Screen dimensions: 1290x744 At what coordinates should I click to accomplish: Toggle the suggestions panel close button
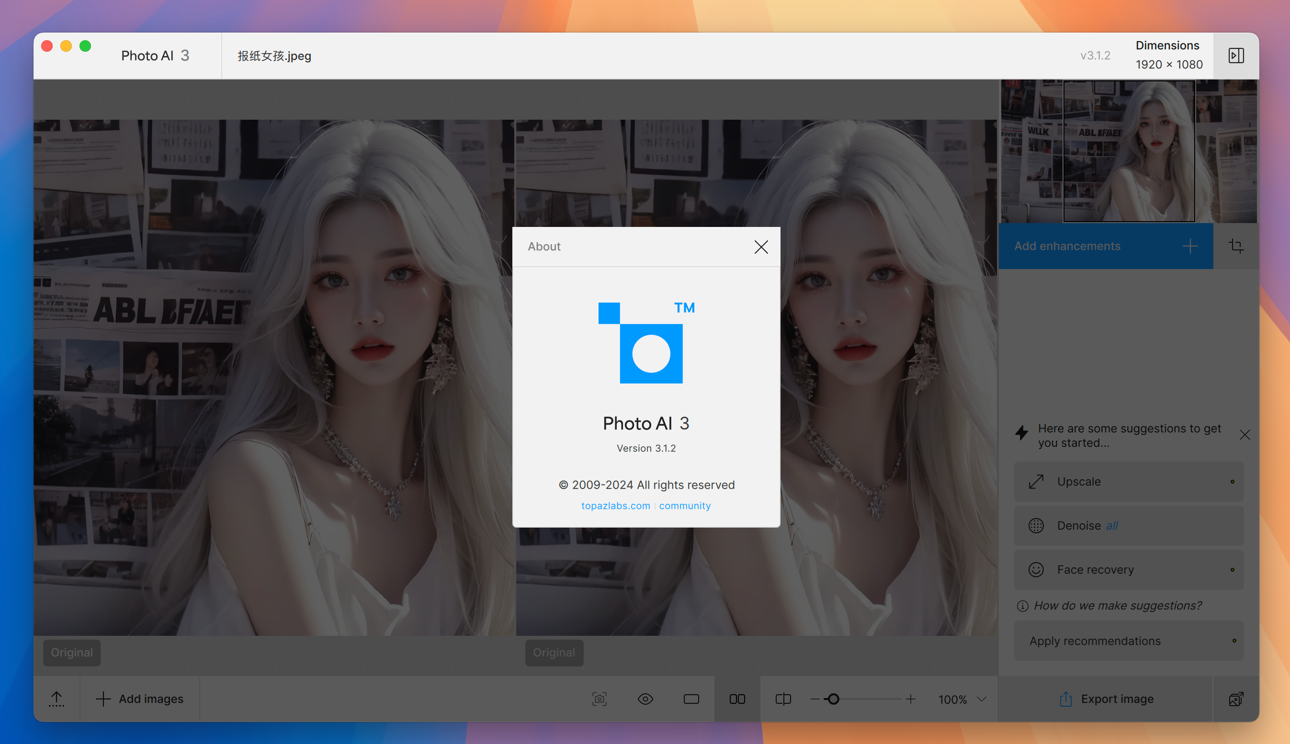tap(1245, 435)
